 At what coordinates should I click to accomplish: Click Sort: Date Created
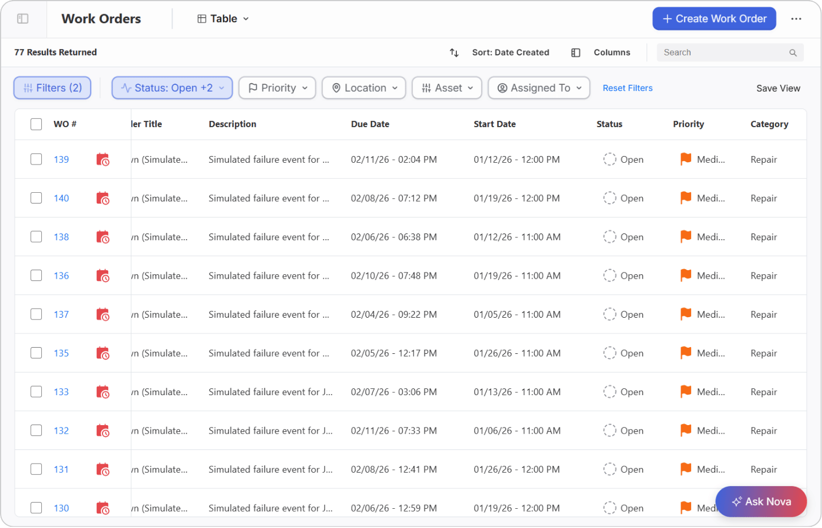coord(511,53)
